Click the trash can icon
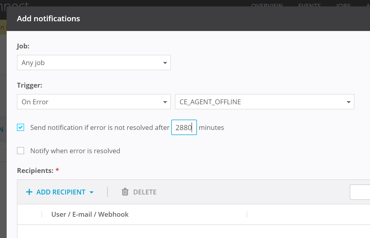This screenshot has width=370, height=238. coord(125,192)
